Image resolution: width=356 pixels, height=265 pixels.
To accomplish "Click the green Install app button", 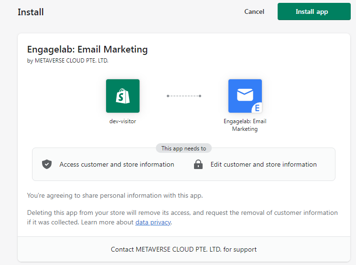I will [x=314, y=11].
